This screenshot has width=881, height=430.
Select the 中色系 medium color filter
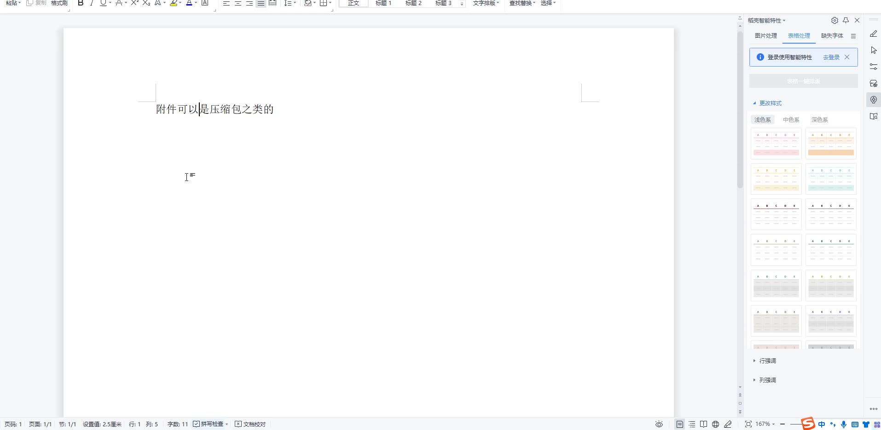(x=791, y=120)
